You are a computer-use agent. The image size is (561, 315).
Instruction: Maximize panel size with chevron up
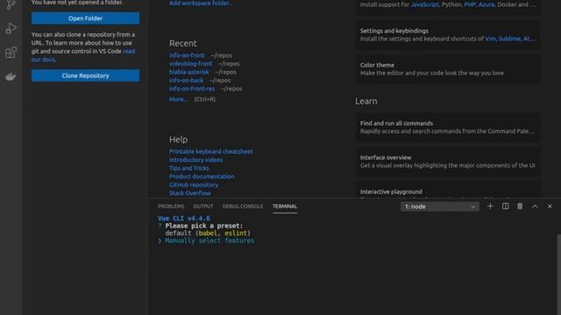pyautogui.click(x=535, y=206)
